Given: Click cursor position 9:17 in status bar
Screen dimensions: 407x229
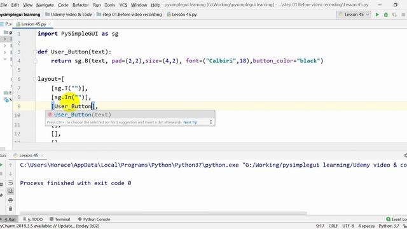Looking at the screenshot, I should 320,226.
